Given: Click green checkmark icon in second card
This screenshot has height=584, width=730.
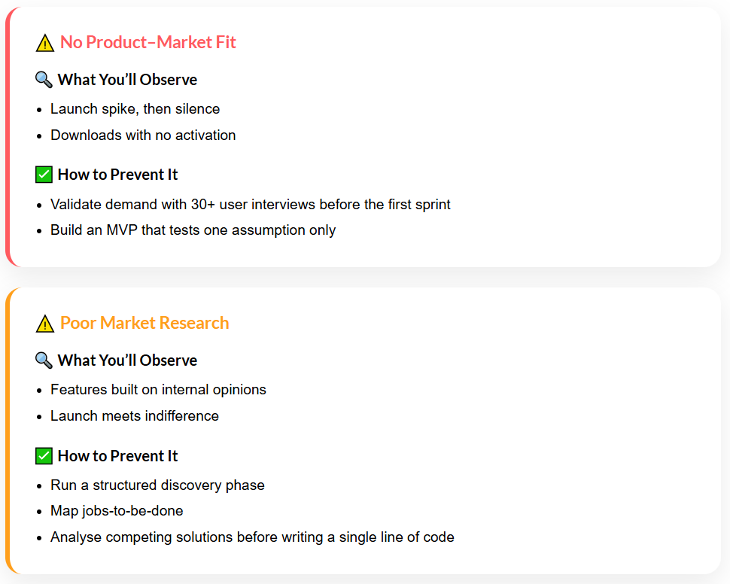Looking at the screenshot, I should pos(44,456).
